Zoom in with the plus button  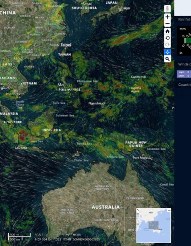coord(168,17)
